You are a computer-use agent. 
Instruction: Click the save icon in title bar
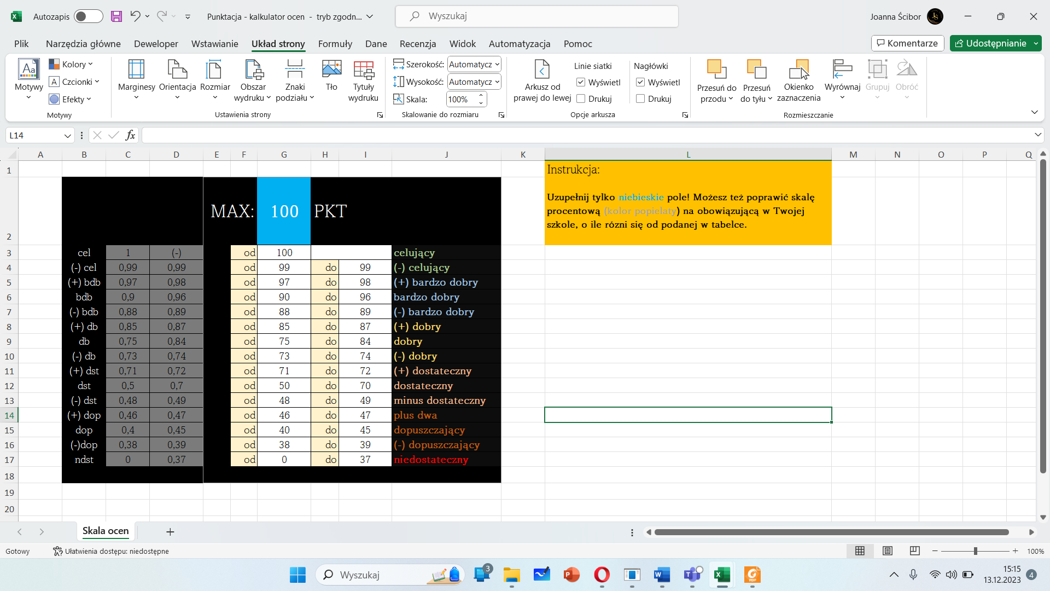[x=116, y=16]
